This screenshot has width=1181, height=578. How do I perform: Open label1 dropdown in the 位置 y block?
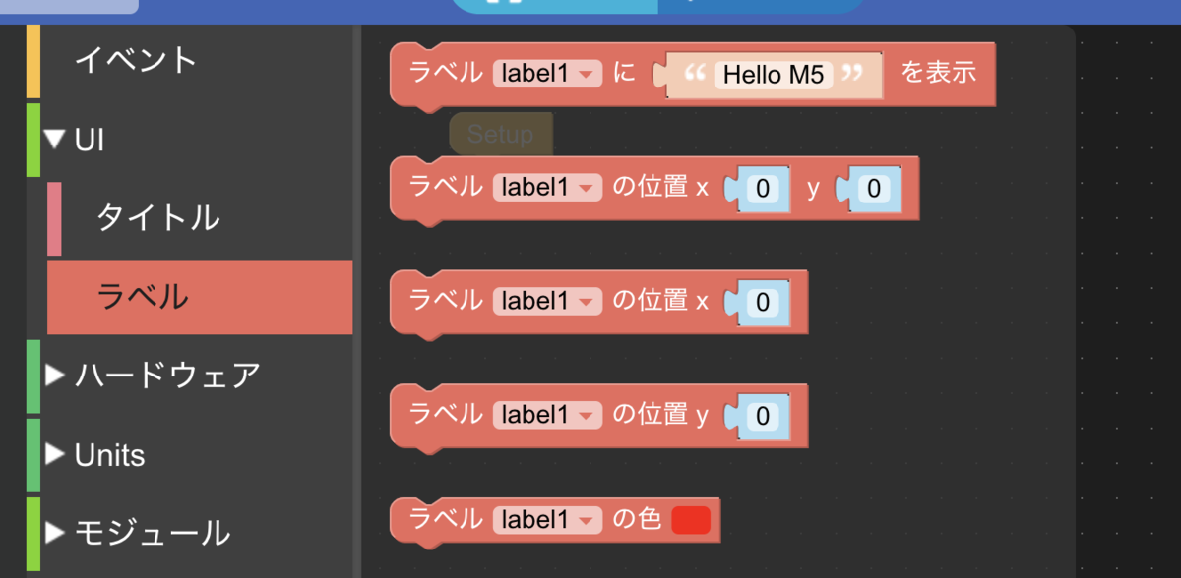(x=546, y=415)
